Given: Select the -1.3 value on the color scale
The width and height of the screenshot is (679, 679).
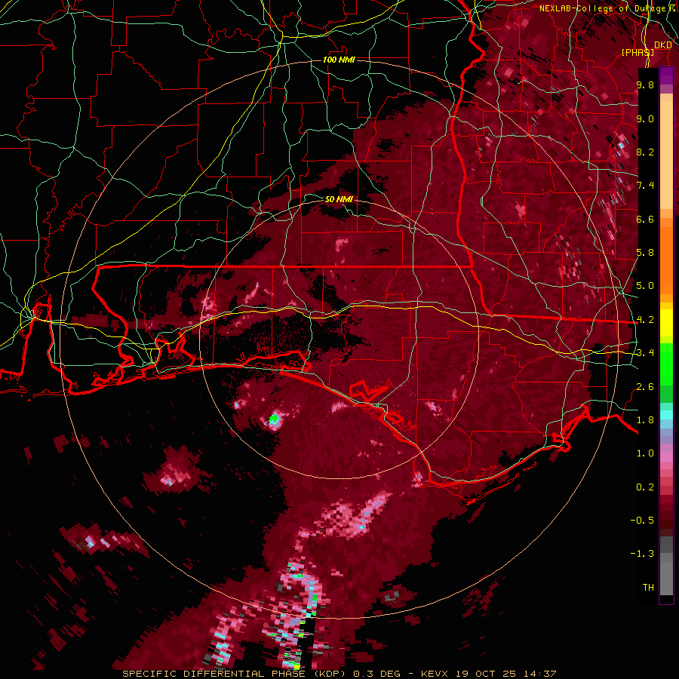Looking at the screenshot, I should click(642, 554).
